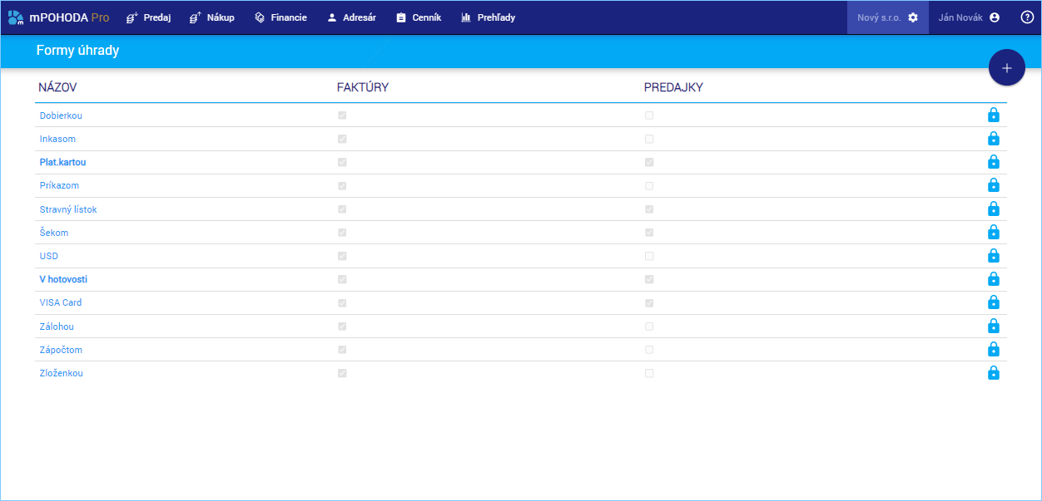Click the lock icon in Dobierkou row
Screen dimensions: 1042x501
pos(993,115)
